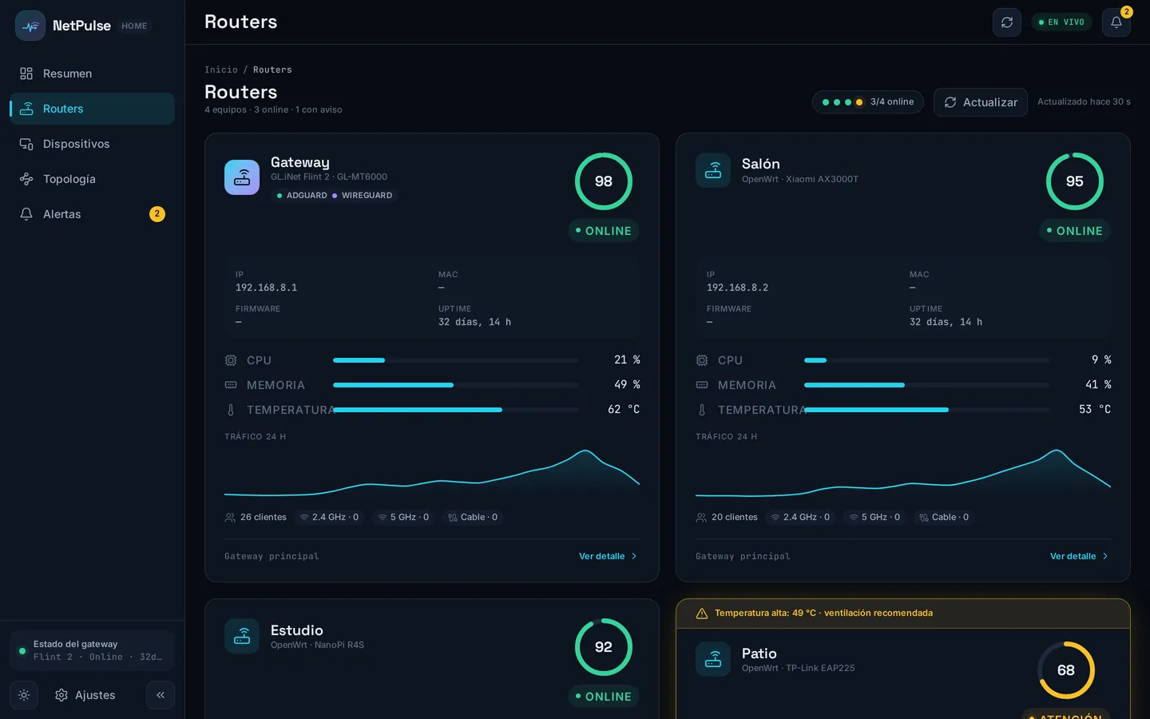
Task: Select Routers in the sidebar
Action: (x=93, y=109)
